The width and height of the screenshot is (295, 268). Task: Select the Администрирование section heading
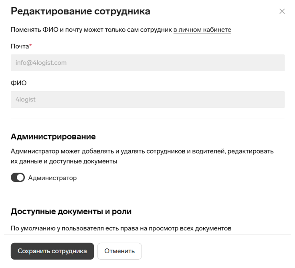point(53,137)
